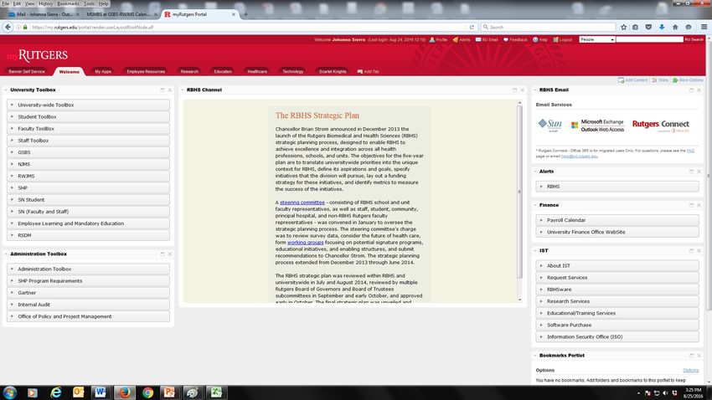Open Rutgers Connect email logo
Screen dimensions: 712x400
[661, 126]
